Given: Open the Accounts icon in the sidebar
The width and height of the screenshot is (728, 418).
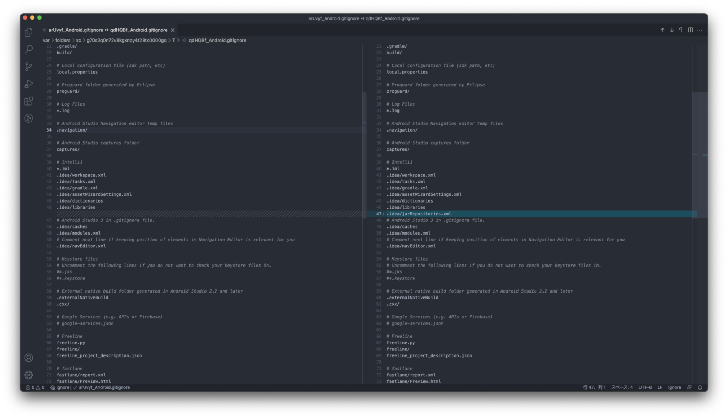Looking at the screenshot, I should click(29, 358).
